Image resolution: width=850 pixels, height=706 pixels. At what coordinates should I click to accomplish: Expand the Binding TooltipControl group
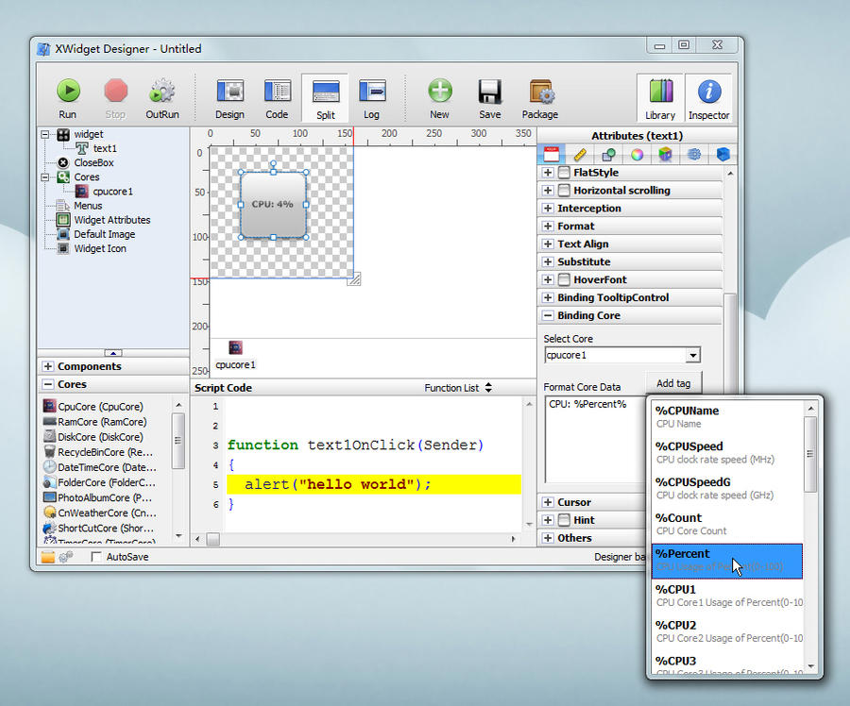(548, 298)
